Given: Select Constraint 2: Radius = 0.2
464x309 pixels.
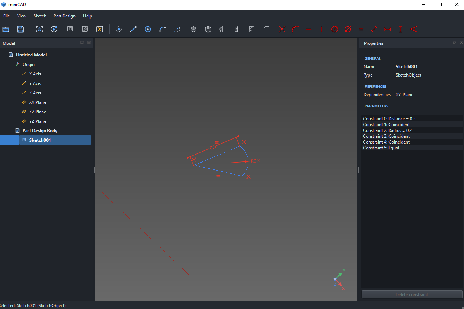Looking at the screenshot, I should [x=412, y=130].
